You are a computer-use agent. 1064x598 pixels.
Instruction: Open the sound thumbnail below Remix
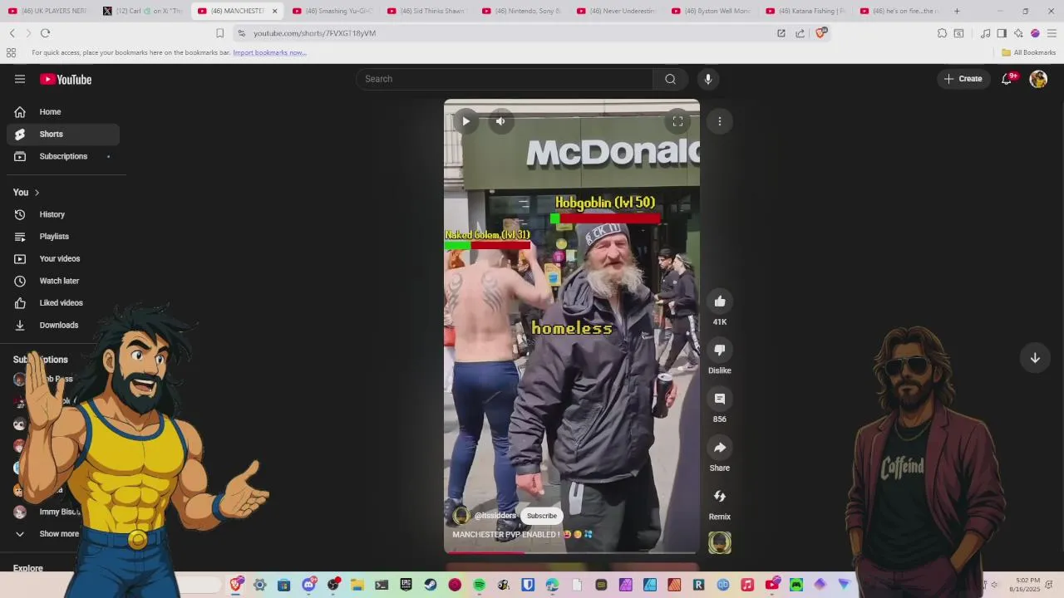720,543
